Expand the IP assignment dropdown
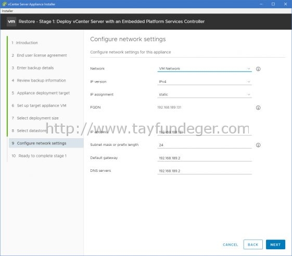Screen dimensions: 292x256 coord(205,95)
